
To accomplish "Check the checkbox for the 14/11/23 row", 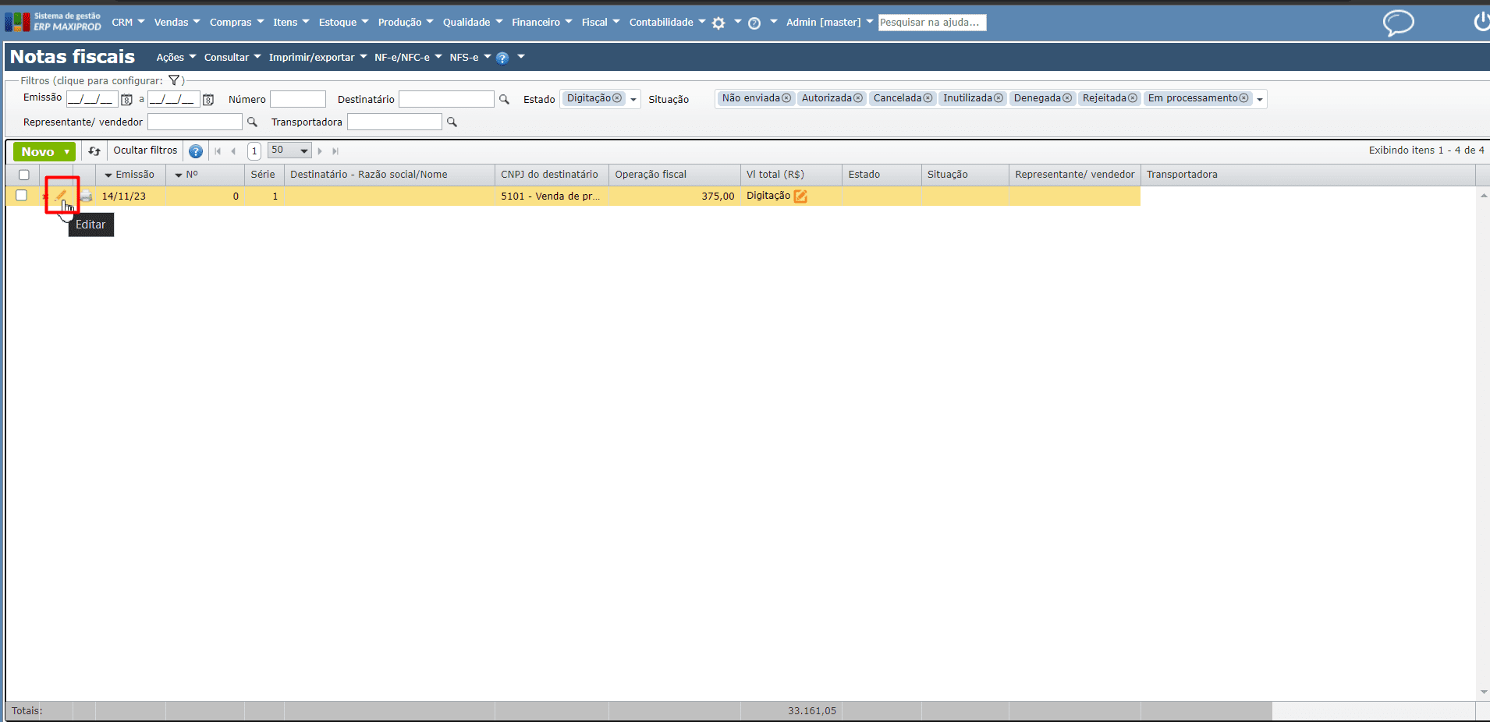I will 22,196.
